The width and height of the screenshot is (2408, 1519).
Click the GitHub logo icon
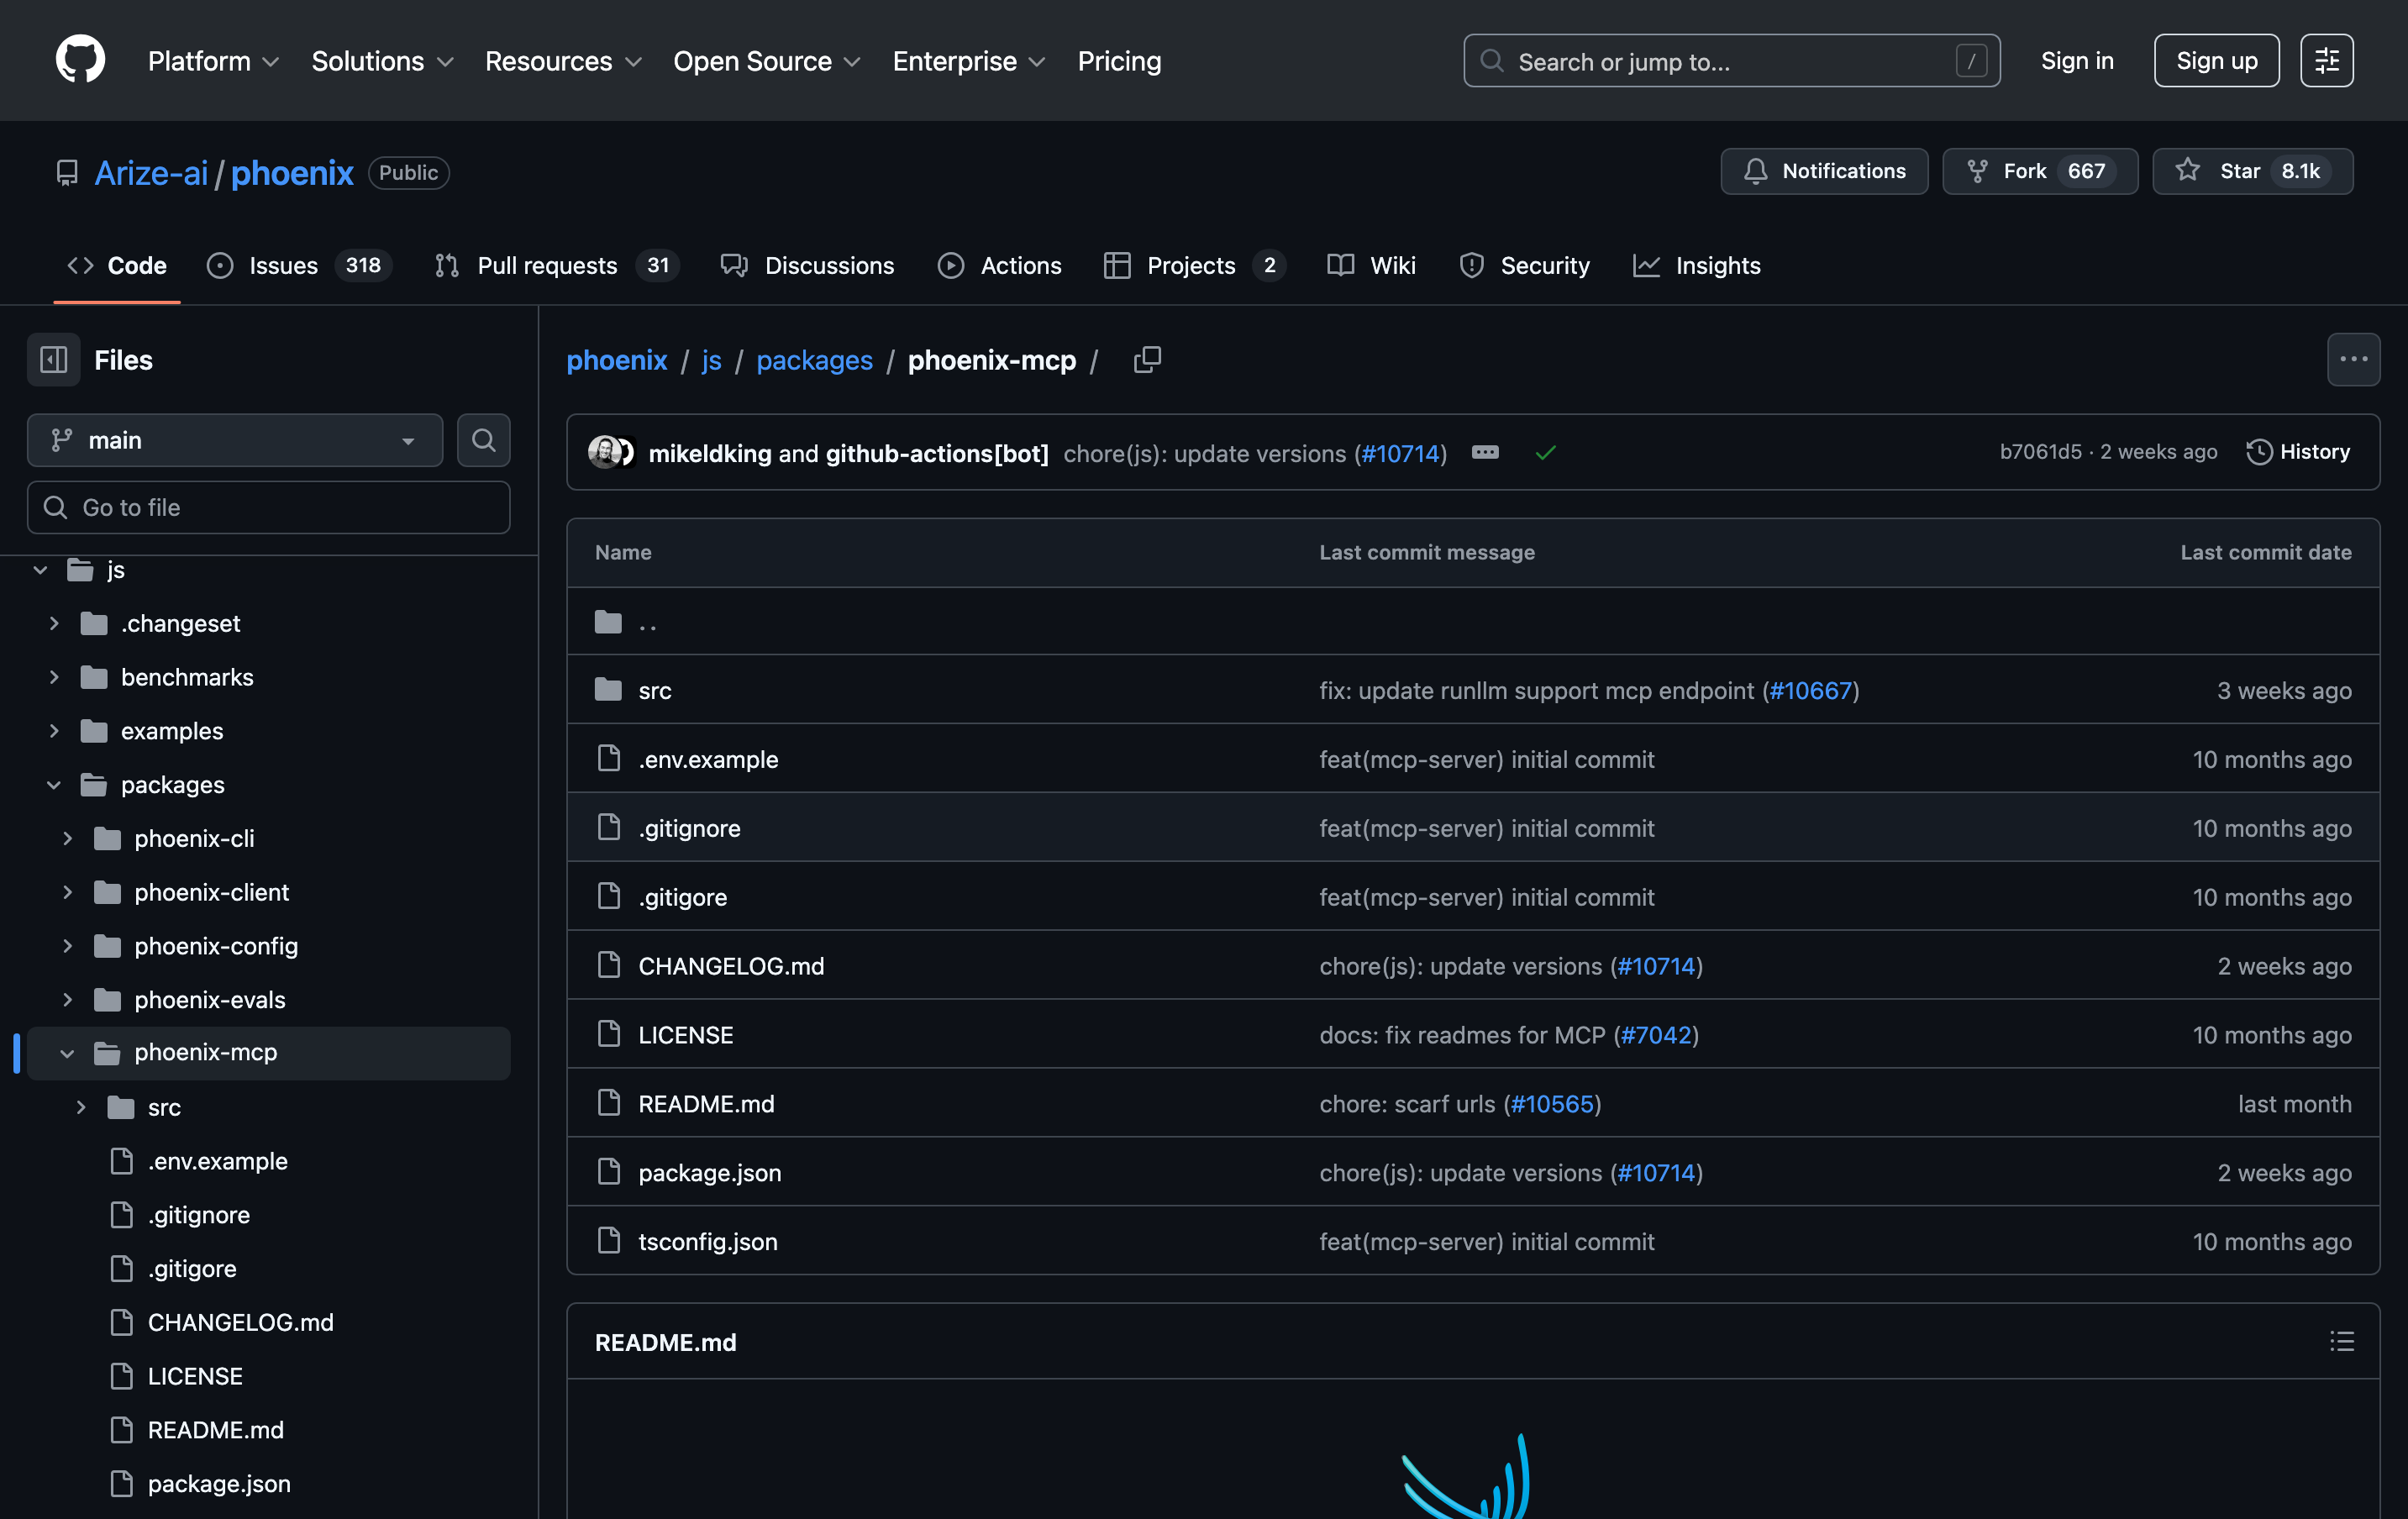pyautogui.click(x=80, y=60)
